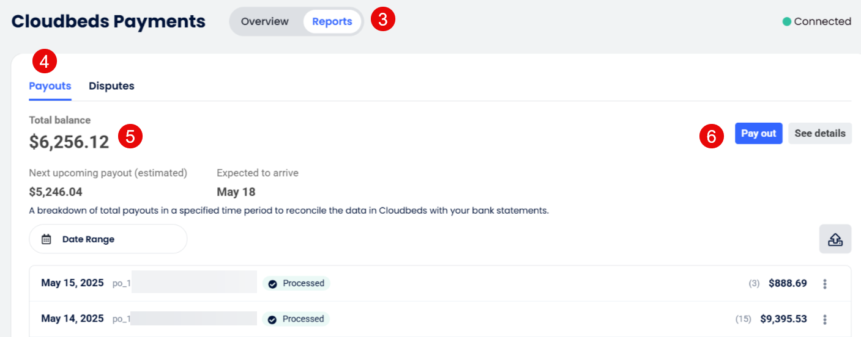This screenshot has width=861, height=337.
Task: Switch to the Disputes tab
Action: click(111, 86)
